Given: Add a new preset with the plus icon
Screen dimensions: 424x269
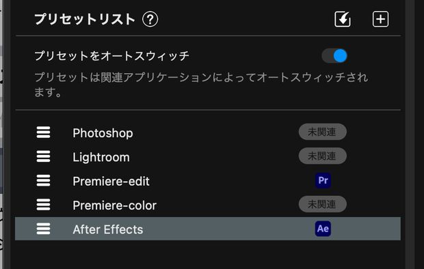Looking at the screenshot, I should (x=380, y=19).
